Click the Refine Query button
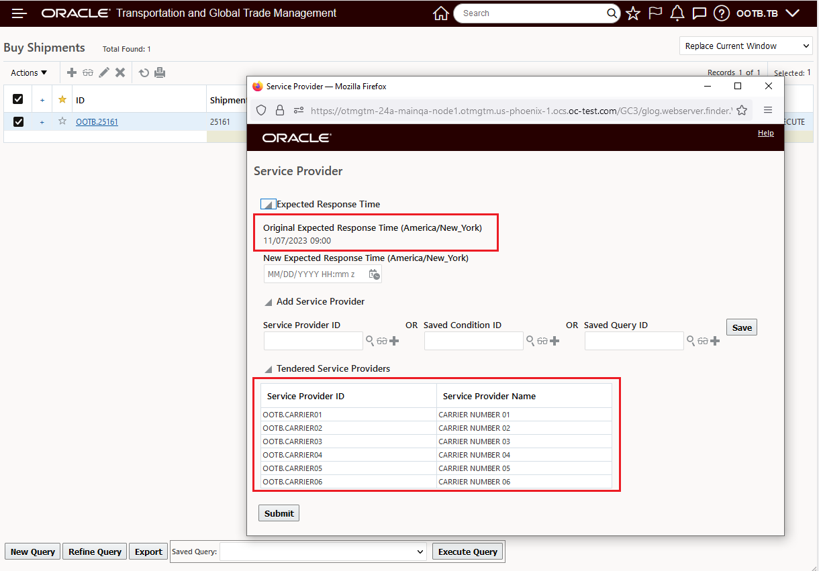 pyautogui.click(x=95, y=552)
